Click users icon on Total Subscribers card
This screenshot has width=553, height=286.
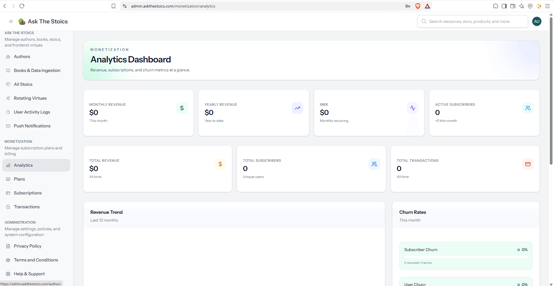374,164
